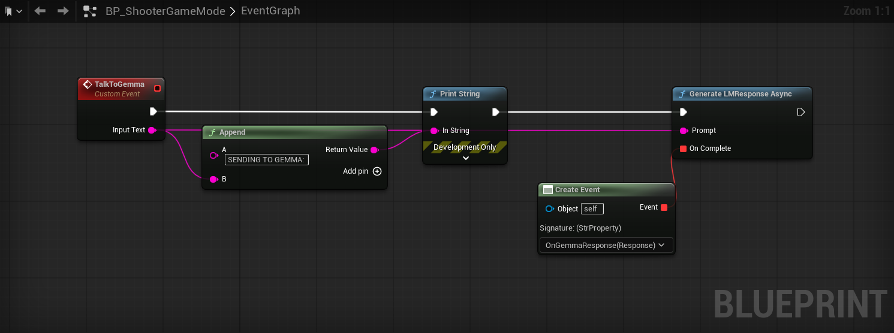Edit the SENDING TO GEMMA text field
The width and height of the screenshot is (894, 333).
pyautogui.click(x=266, y=160)
